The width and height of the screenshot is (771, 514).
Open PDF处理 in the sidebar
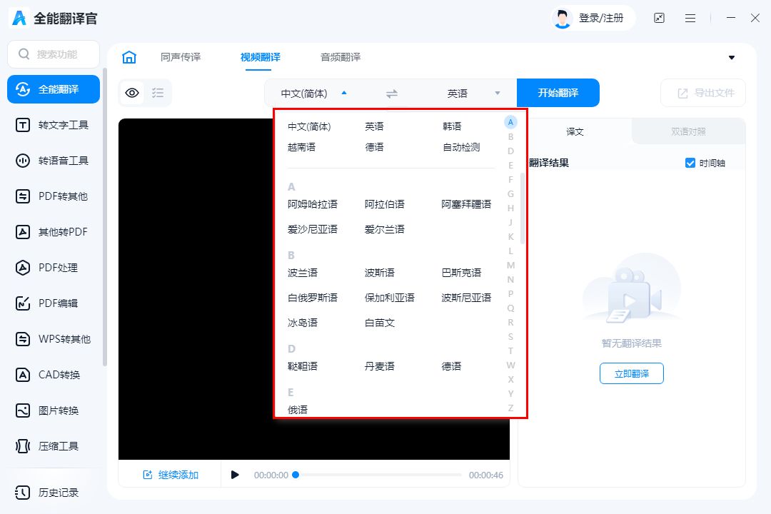tap(54, 268)
